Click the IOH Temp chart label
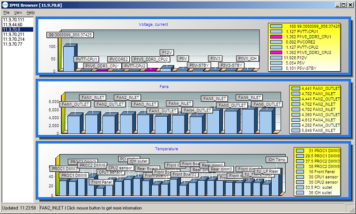 coord(276,160)
